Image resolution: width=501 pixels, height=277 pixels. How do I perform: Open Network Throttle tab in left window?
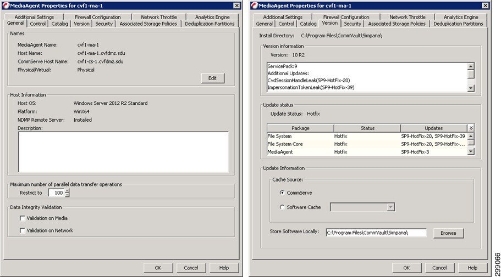coord(159,17)
